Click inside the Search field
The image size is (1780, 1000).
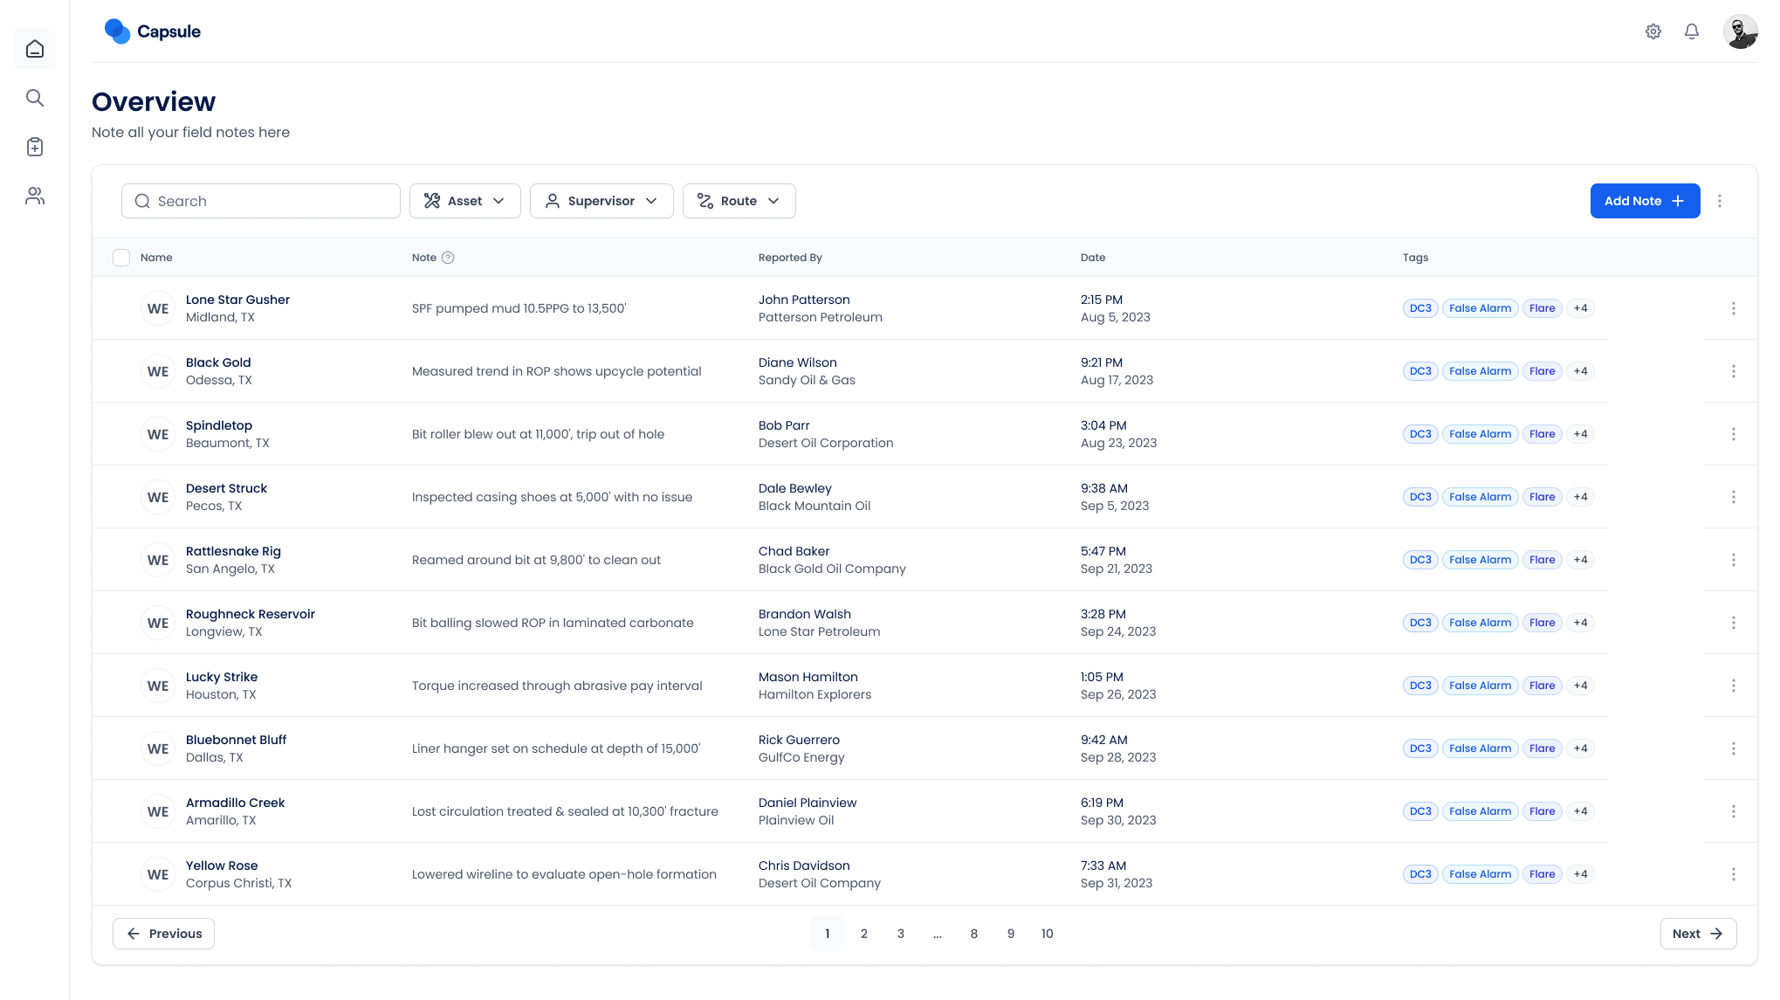coord(260,201)
